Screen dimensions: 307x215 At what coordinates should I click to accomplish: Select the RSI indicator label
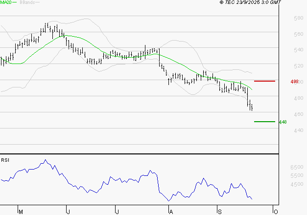(5, 159)
